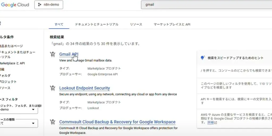Screen dimensions: 272x136
Task: Click the 検索結果 heading
Action: coord(57,37)
